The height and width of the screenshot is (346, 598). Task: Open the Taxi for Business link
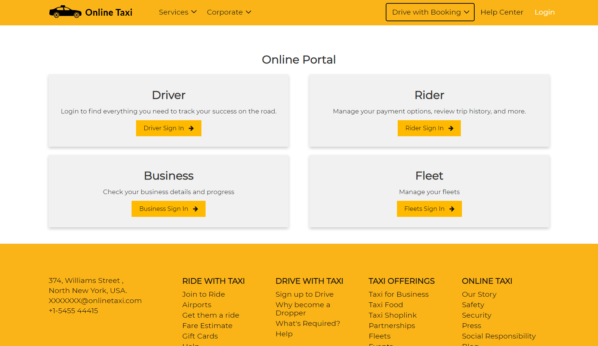(399, 294)
